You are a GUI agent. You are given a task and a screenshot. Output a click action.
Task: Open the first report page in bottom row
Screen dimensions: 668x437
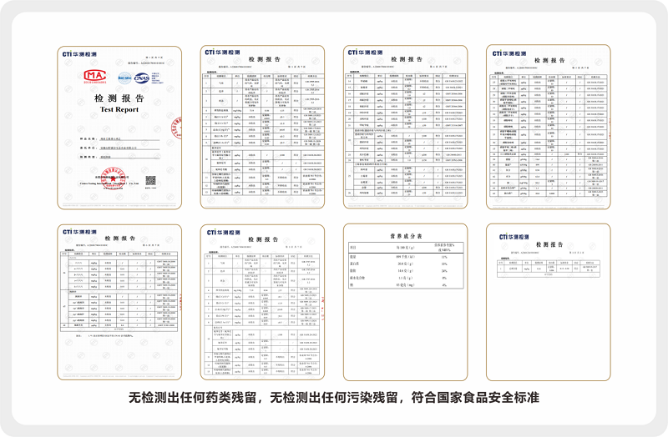pyautogui.click(x=119, y=303)
